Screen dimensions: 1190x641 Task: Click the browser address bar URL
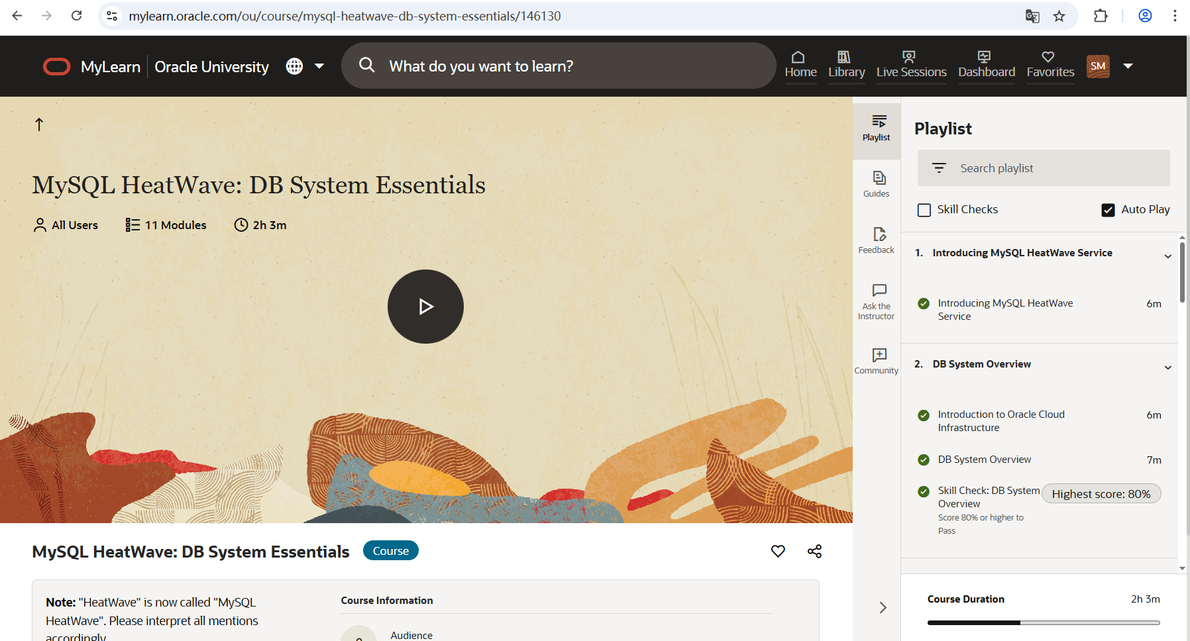click(x=345, y=16)
